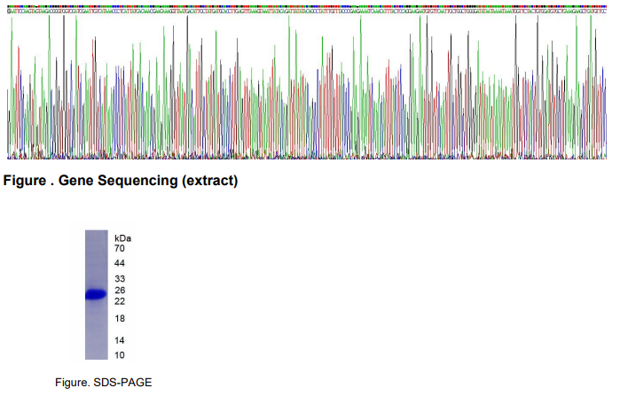Click the 'Figure. SDS-PAGE' caption

click(97, 382)
